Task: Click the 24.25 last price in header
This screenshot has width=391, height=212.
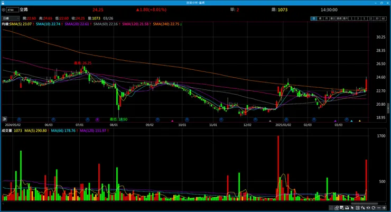Action: tap(98, 10)
